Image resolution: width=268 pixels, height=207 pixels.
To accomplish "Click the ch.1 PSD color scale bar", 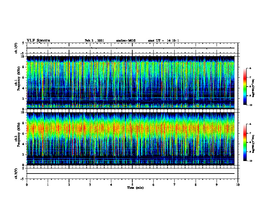I will point(245,87).
